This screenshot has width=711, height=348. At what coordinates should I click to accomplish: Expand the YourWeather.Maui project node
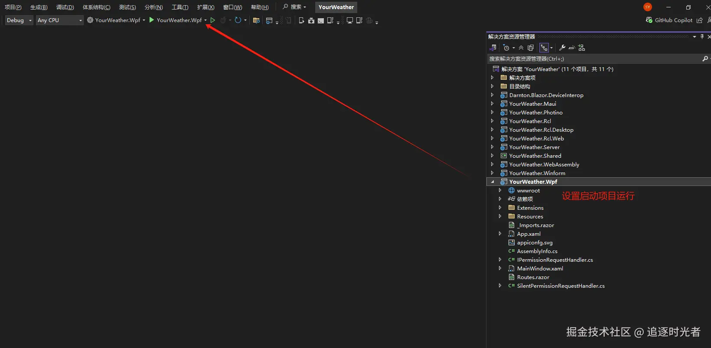(492, 104)
